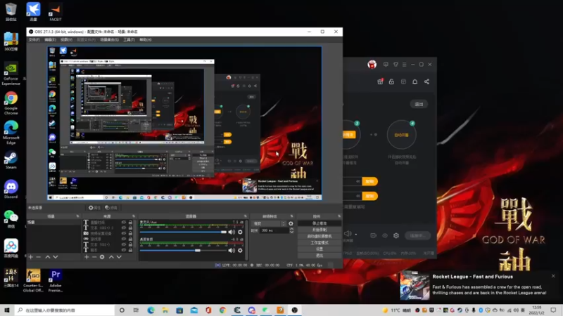The width and height of the screenshot is (563, 316).
Task: Open the bell notifications in streaming companion
Action: (x=415, y=81)
